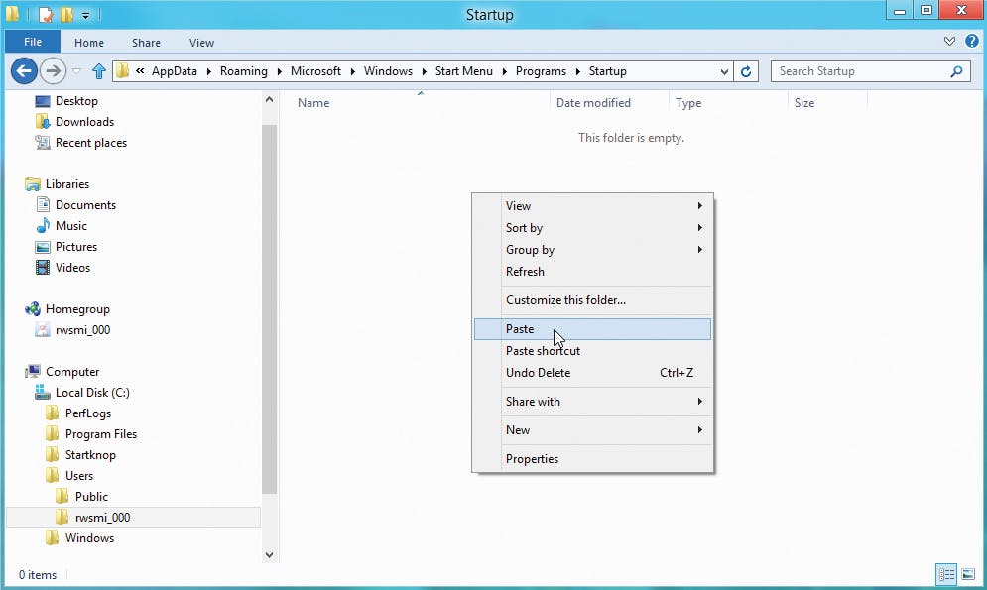Select Desktop in navigation pane
987x590 pixels.
76,100
